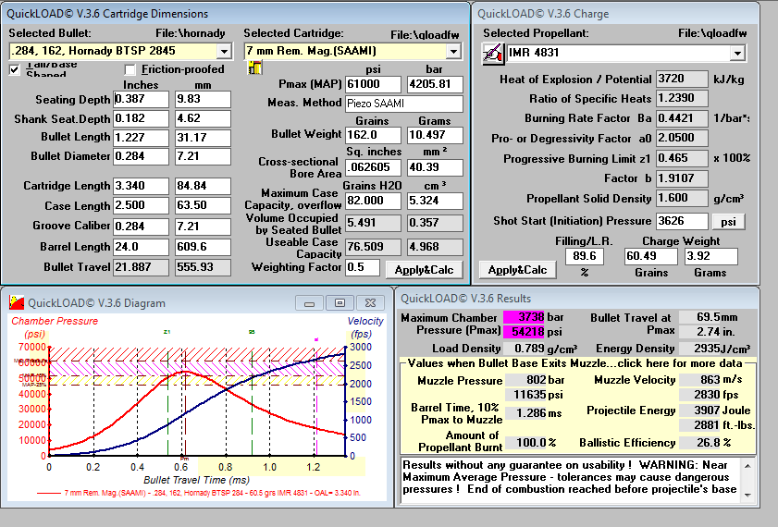Image resolution: width=778 pixels, height=527 pixels.
Task: Close the Diagram window
Action: 370,302
